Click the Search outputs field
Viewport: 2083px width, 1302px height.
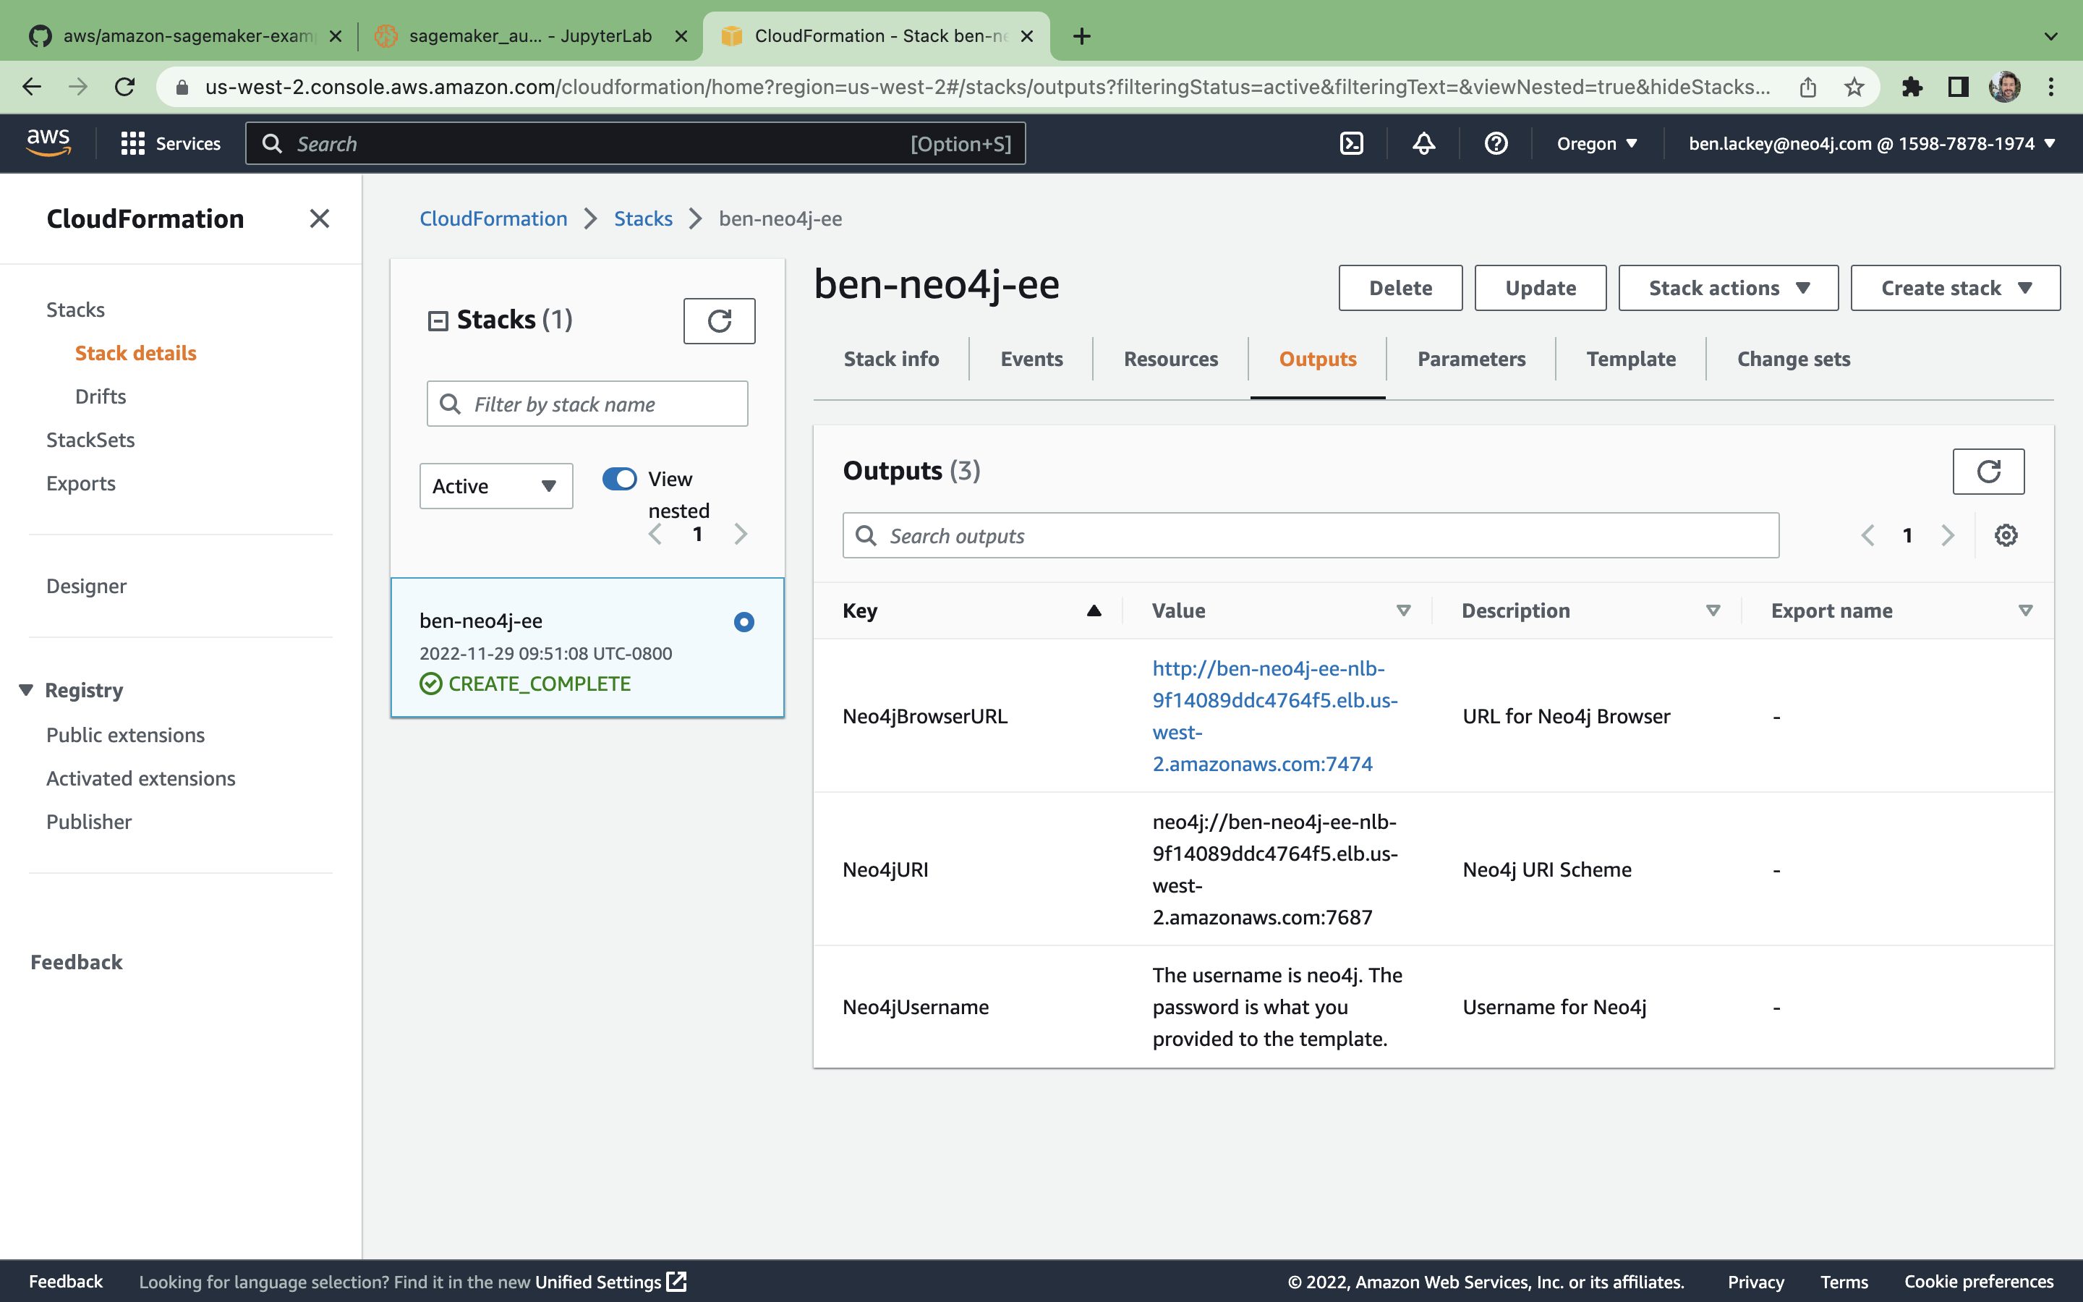click(x=1310, y=535)
